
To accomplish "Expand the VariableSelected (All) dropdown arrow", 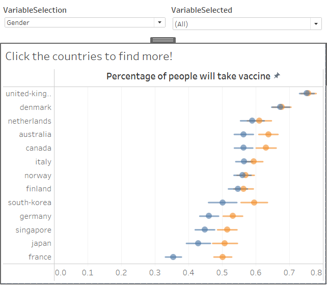I will pos(316,24).
